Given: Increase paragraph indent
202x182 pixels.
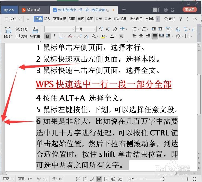Looking at the screenshot, I should pyautogui.click(x=160, y=29).
